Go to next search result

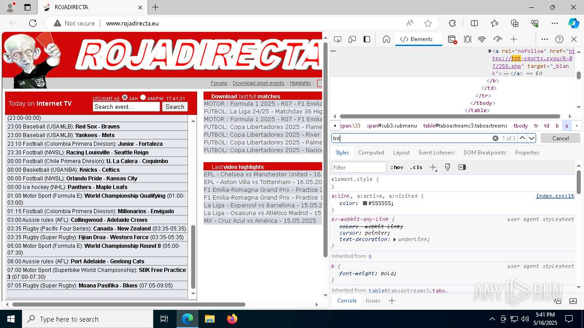click(x=532, y=138)
